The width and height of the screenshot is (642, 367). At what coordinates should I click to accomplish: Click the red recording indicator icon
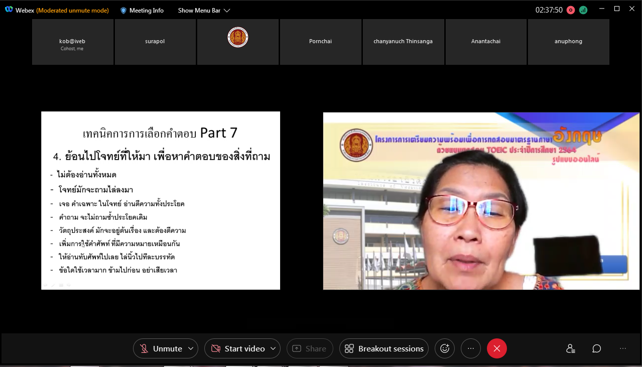pyautogui.click(x=570, y=10)
